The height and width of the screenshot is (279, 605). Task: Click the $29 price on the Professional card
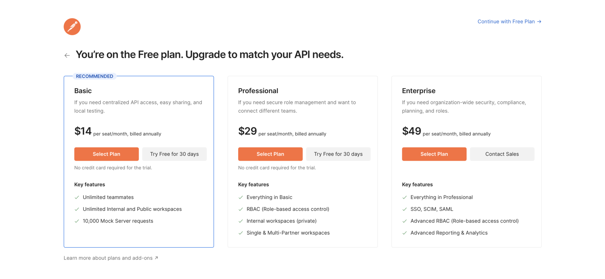[248, 131]
